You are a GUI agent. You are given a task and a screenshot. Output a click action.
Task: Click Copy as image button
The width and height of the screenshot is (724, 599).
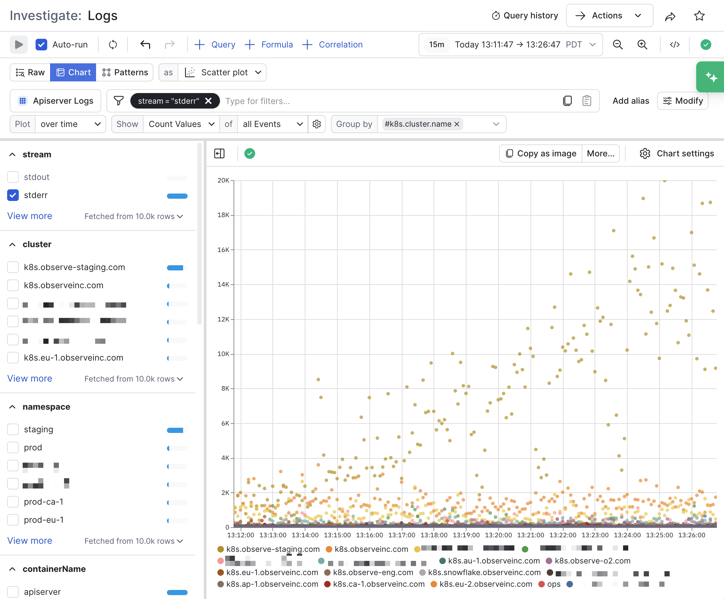pyautogui.click(x=541, y=153)
